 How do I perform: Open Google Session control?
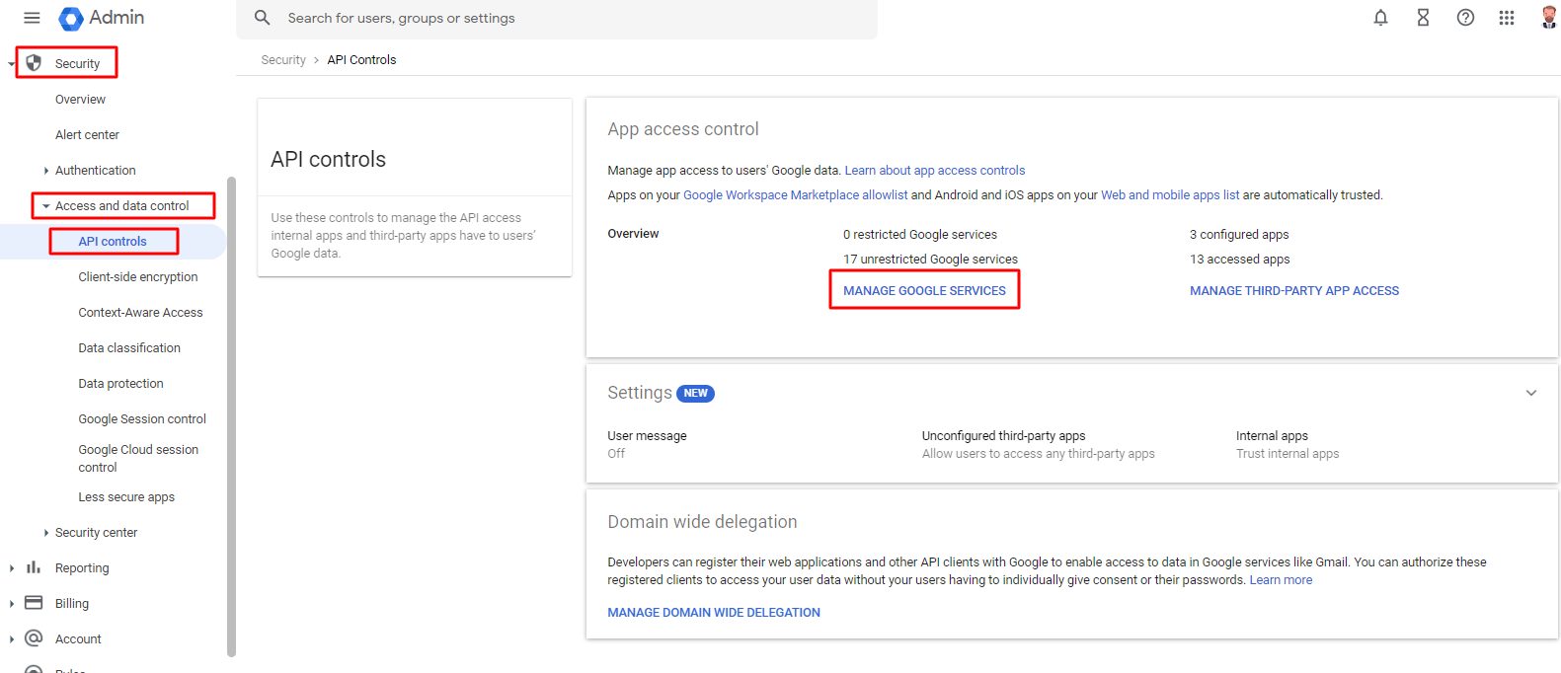coord(142,419)
